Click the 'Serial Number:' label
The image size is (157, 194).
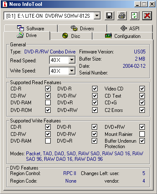tap(93, 73)
